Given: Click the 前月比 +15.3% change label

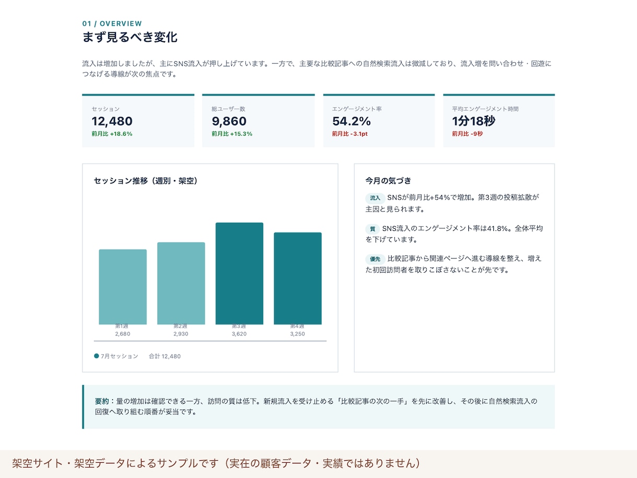Looking at the screenshot, I should (x=232, y=134).
